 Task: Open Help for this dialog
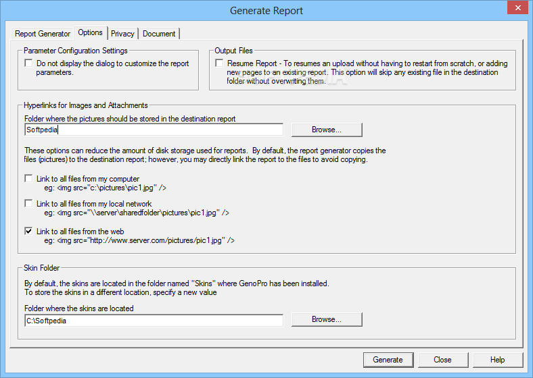pos(497,360)
